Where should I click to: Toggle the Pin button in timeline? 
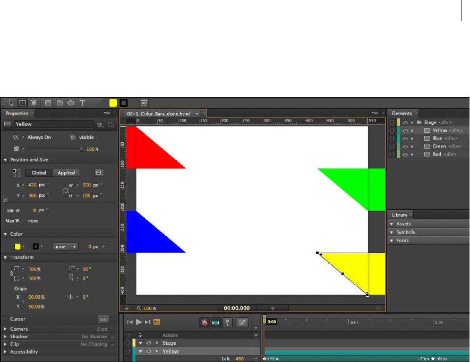tap(227, 322)
